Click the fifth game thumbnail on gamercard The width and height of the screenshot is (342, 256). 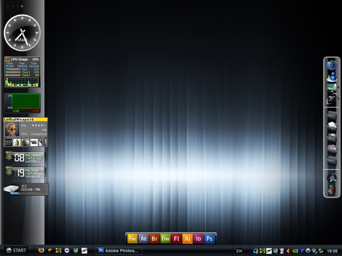pyautogui.click(x=43, y=143)
